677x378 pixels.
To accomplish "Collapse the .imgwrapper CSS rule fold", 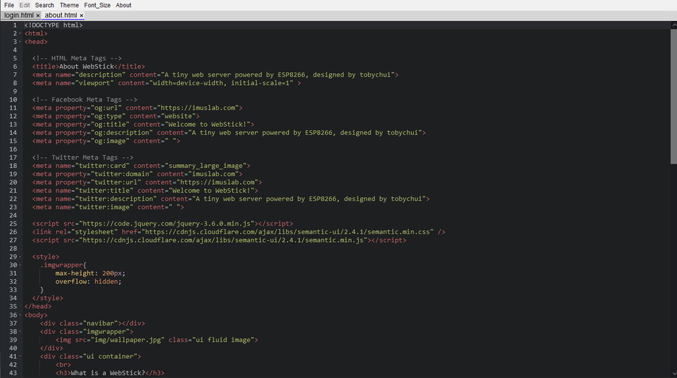I will tap(20, 265).
